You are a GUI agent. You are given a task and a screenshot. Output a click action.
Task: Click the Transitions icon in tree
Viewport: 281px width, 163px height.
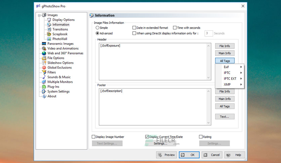coord(49,29)
